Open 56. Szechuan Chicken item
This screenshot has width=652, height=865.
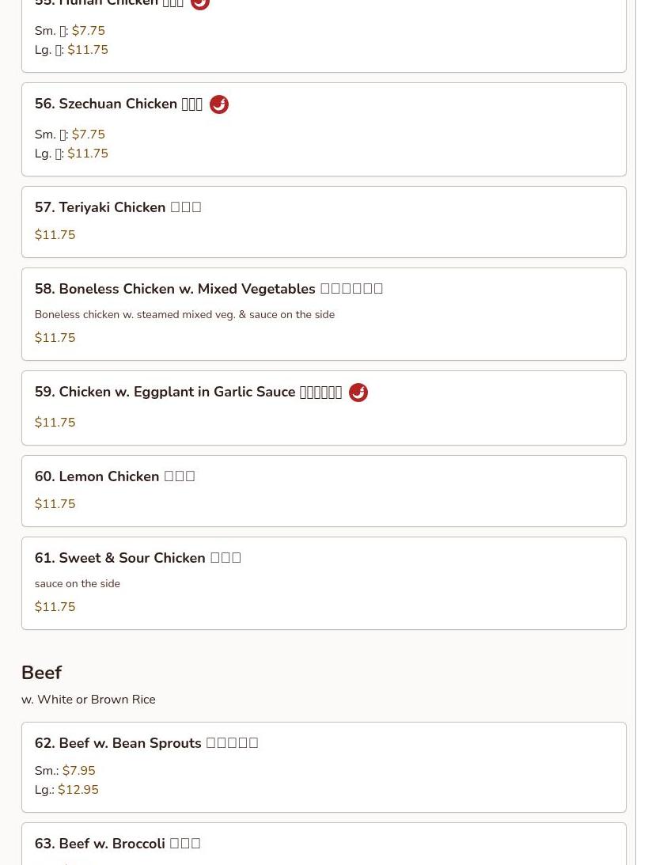coord(119,104)
